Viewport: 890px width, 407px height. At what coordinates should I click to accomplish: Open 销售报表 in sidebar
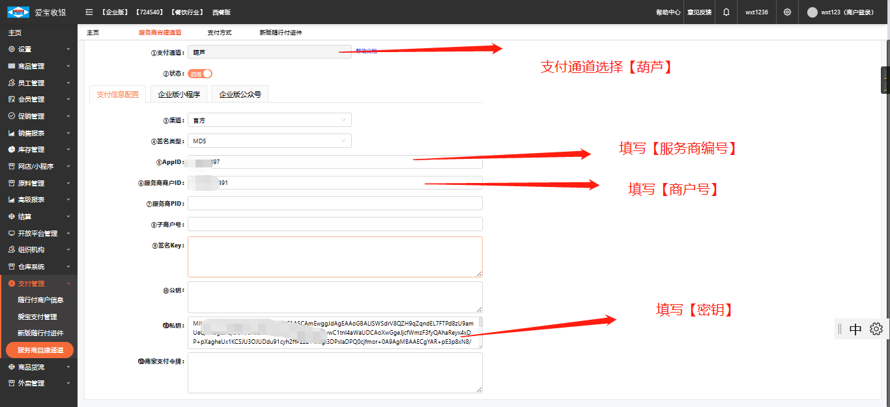31,133
